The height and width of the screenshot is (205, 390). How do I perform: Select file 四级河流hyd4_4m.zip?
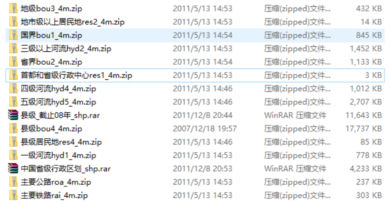(195, 89)
